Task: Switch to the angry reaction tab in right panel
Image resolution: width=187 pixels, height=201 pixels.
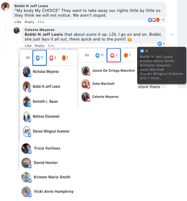Action: tap(127, 55)
